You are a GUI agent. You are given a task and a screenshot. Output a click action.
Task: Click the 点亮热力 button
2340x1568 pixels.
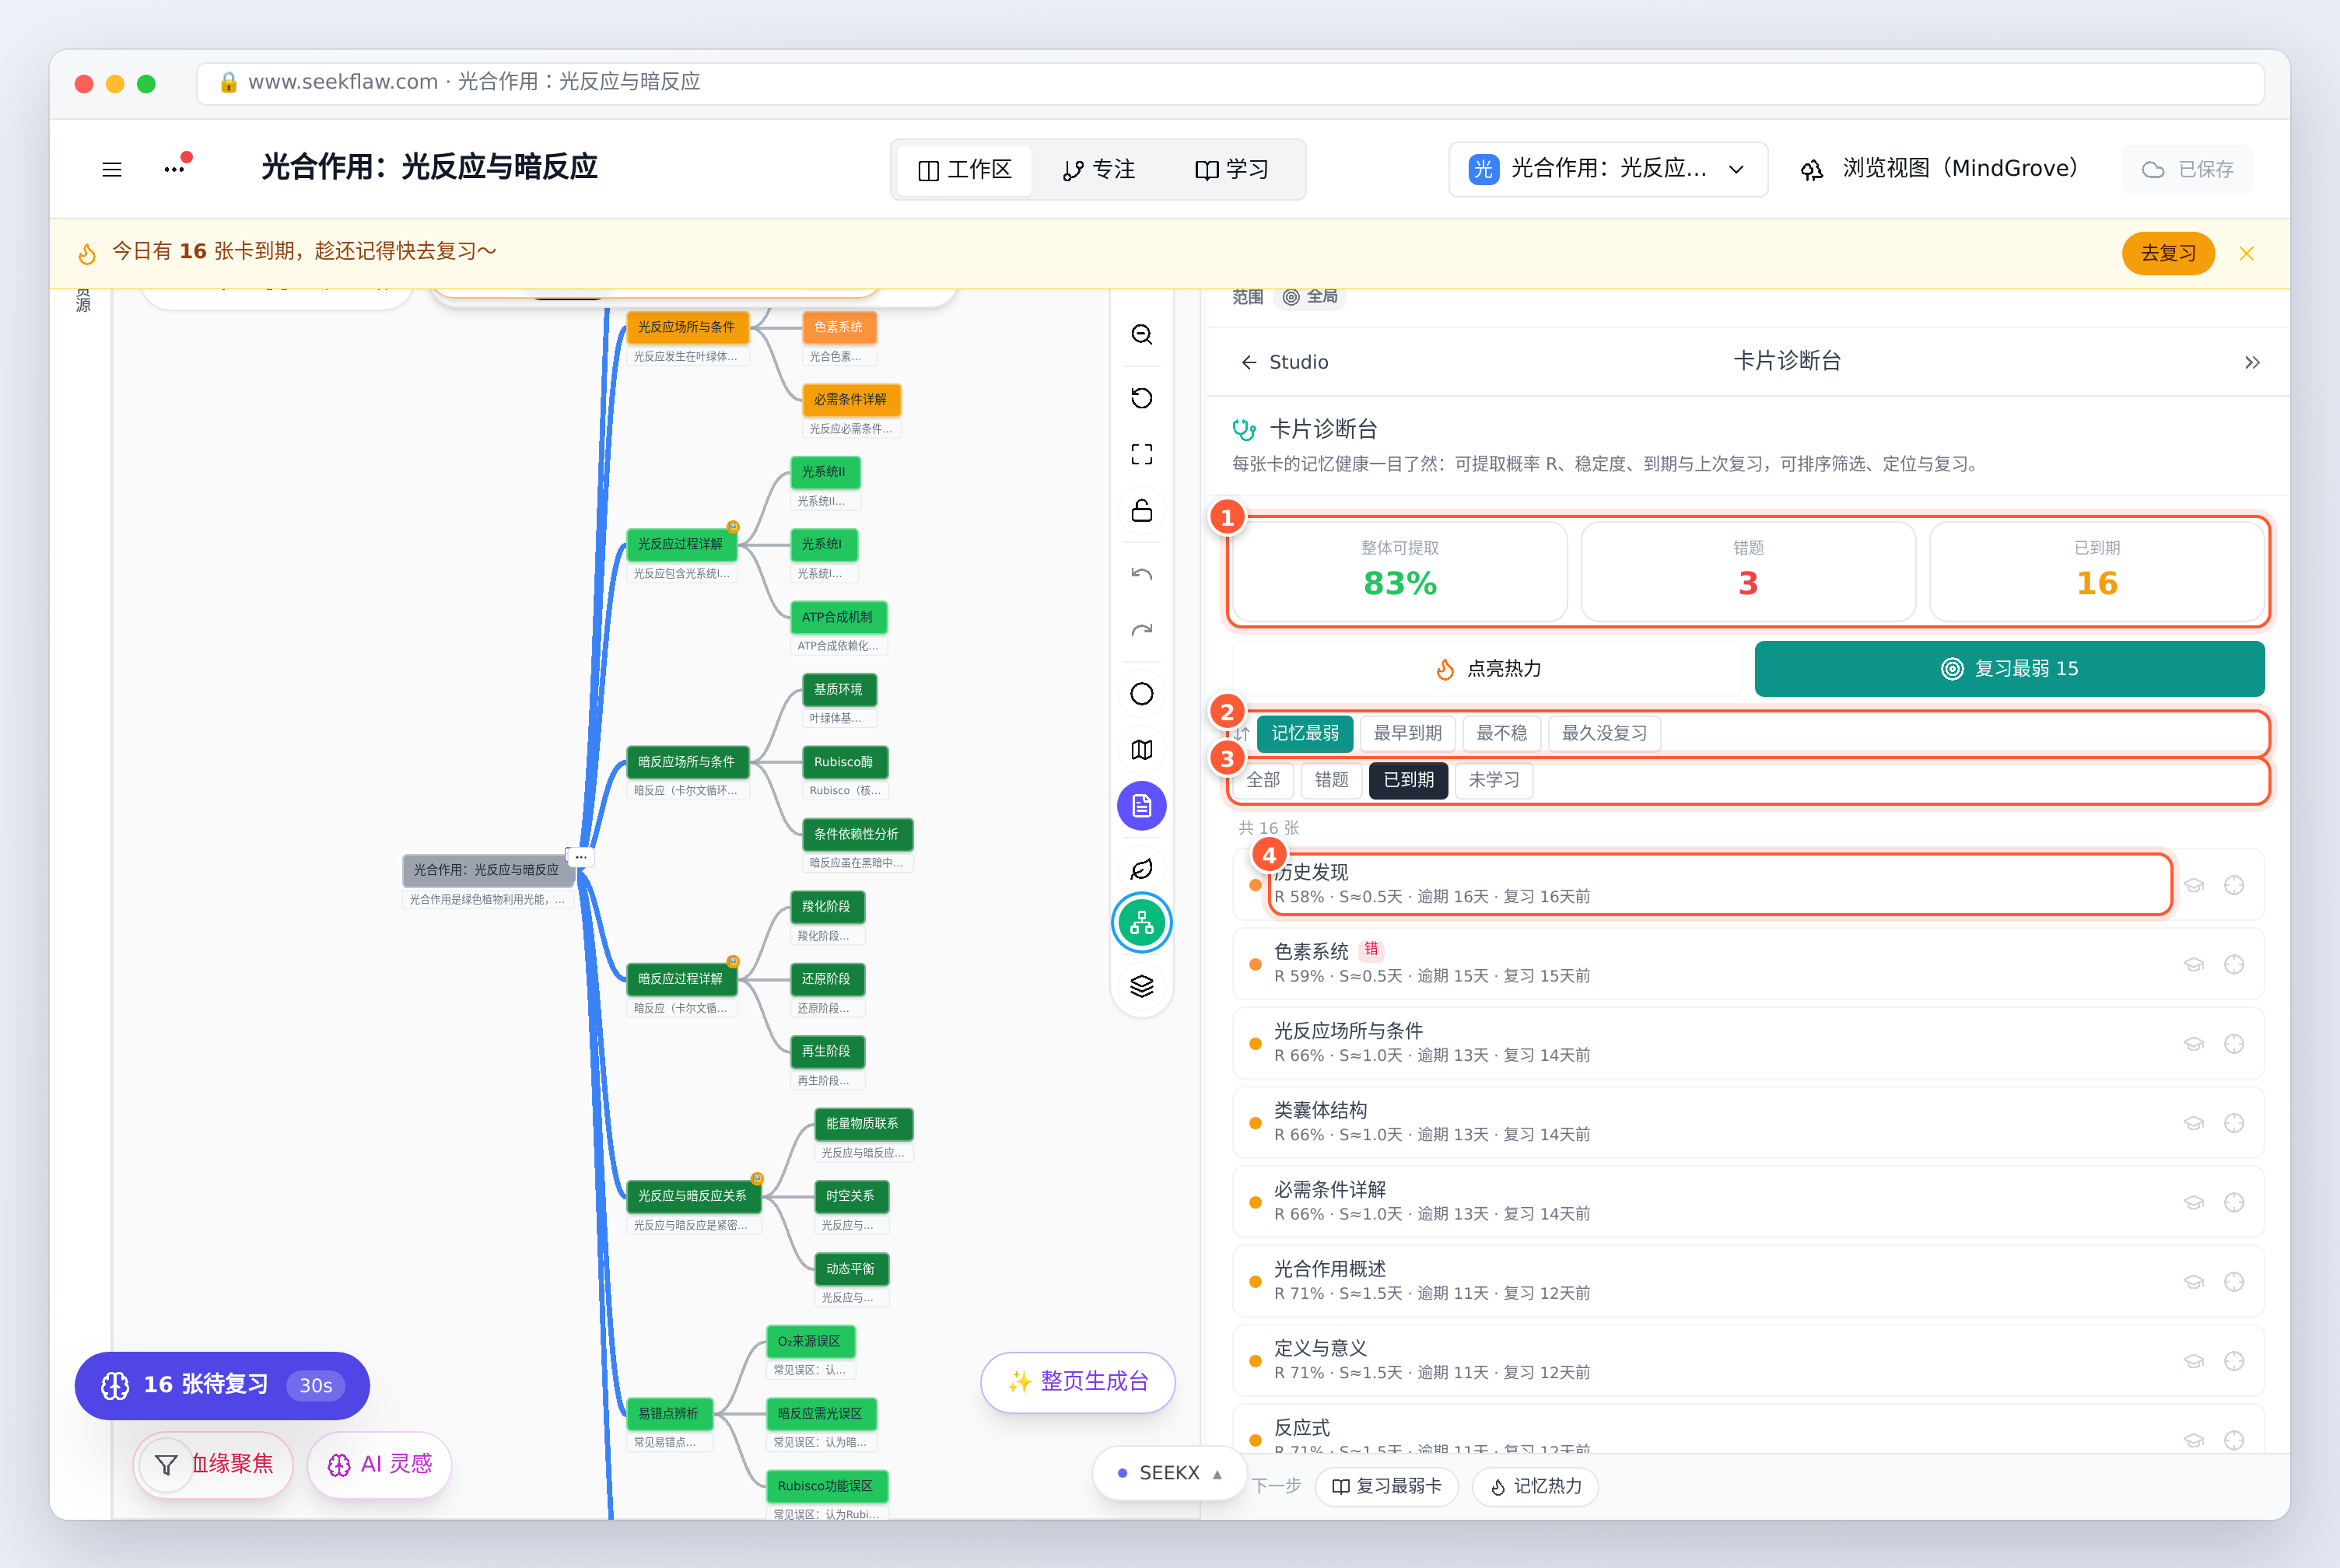1486,669
